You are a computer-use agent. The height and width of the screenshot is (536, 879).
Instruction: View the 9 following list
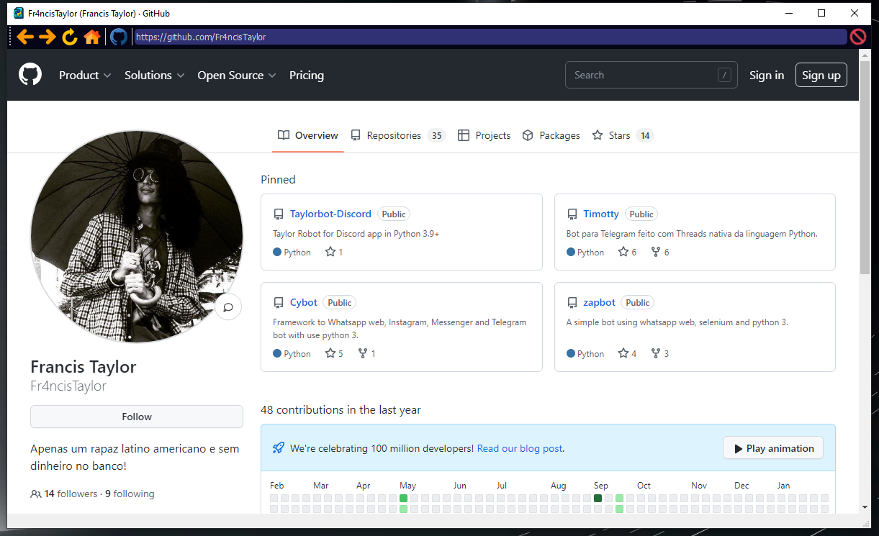tap(130, 494)
